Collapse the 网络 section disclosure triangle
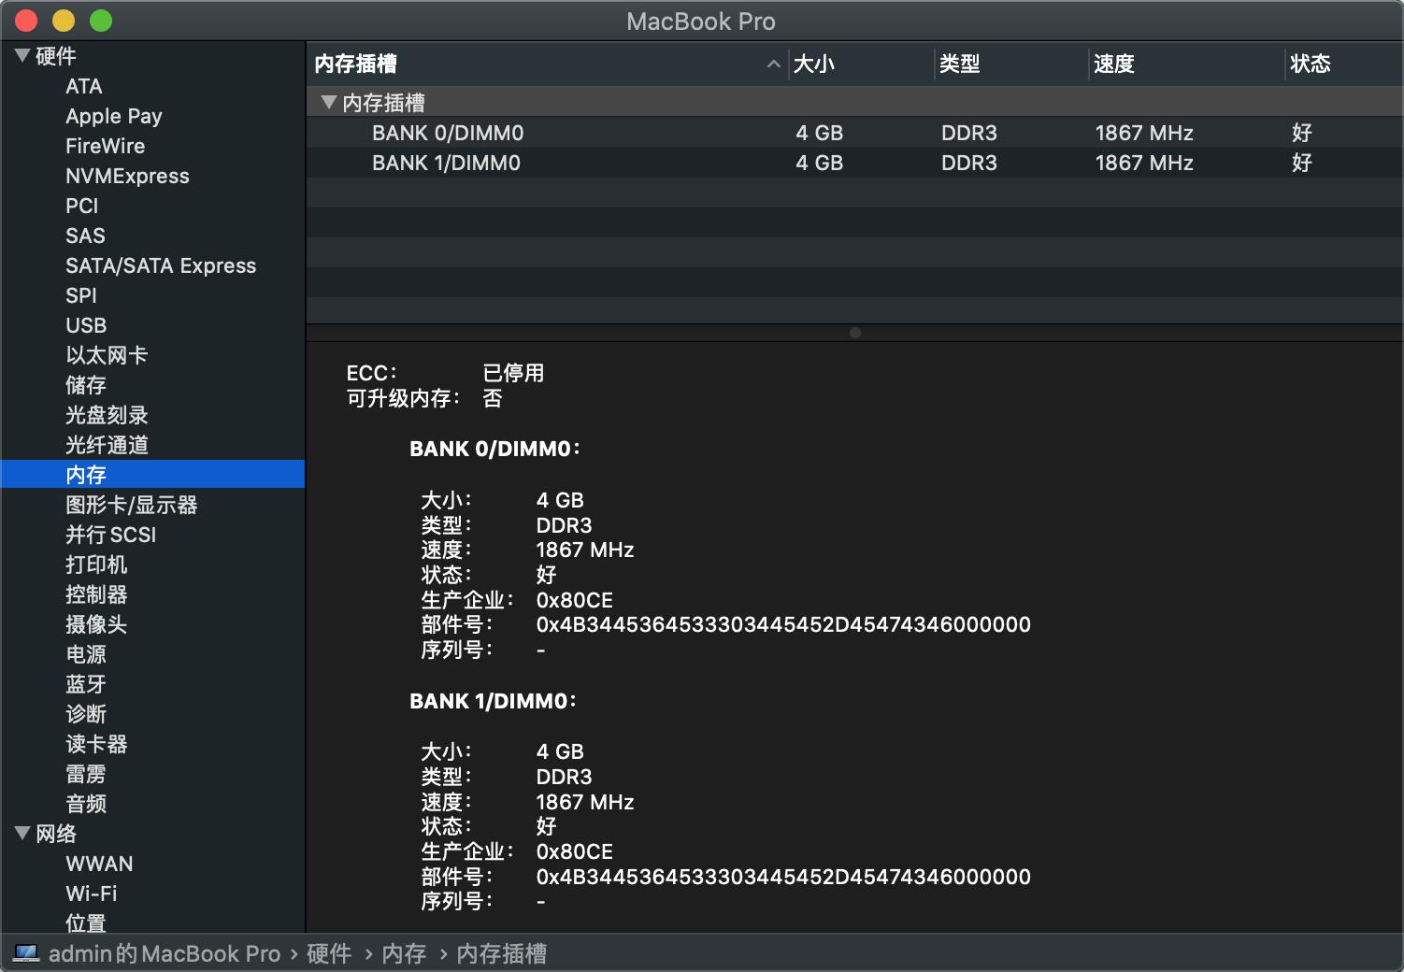The width and height of the screenshot is (1404, 972). (x=21, y=833)
